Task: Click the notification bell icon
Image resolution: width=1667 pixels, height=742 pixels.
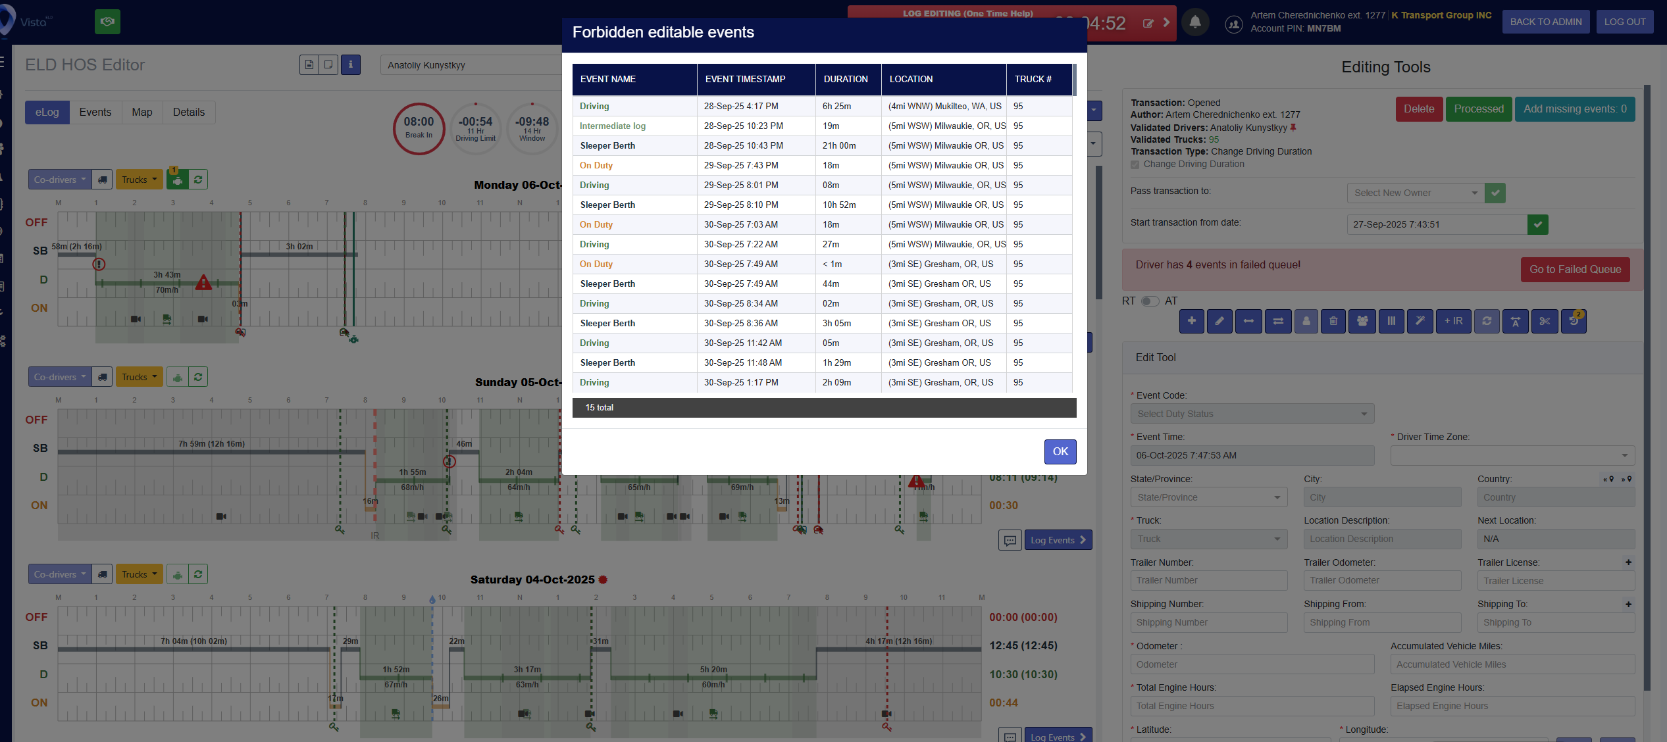Action: coord(1195,22)
